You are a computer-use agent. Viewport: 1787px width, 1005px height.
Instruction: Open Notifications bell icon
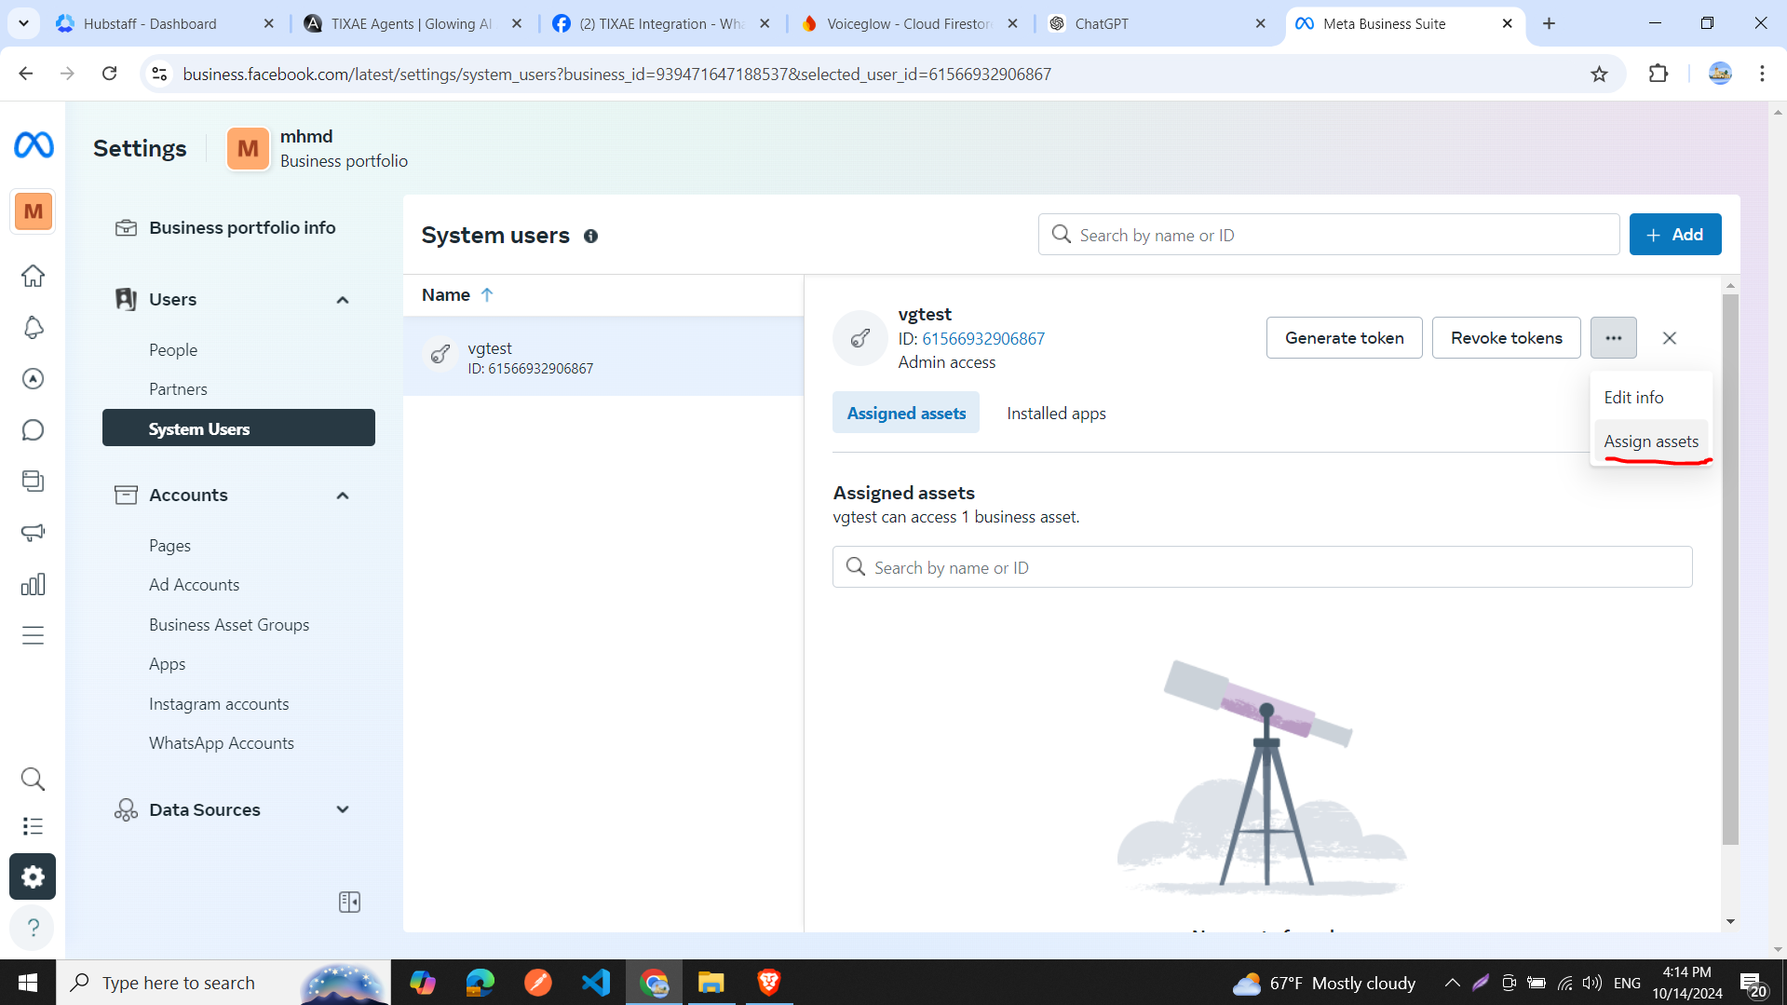pyautogui.click(x=34, y=327)
